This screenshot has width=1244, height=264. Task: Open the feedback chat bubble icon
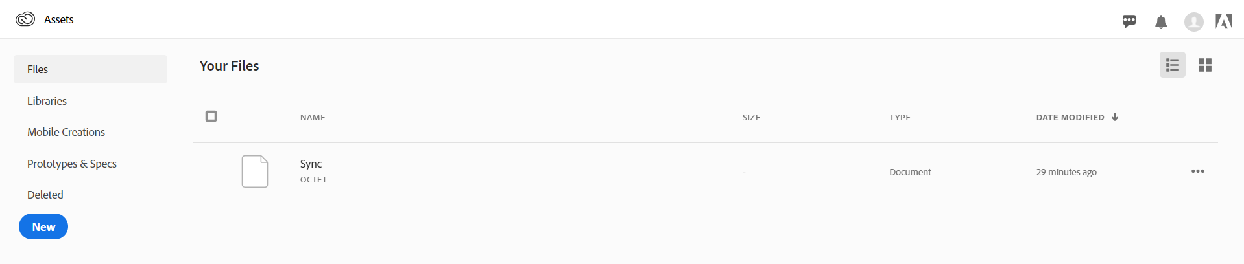pyautogui.click(x=1129, y=21)
